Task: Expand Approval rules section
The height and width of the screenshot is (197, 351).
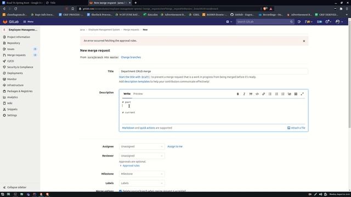Action: point(129,166)
